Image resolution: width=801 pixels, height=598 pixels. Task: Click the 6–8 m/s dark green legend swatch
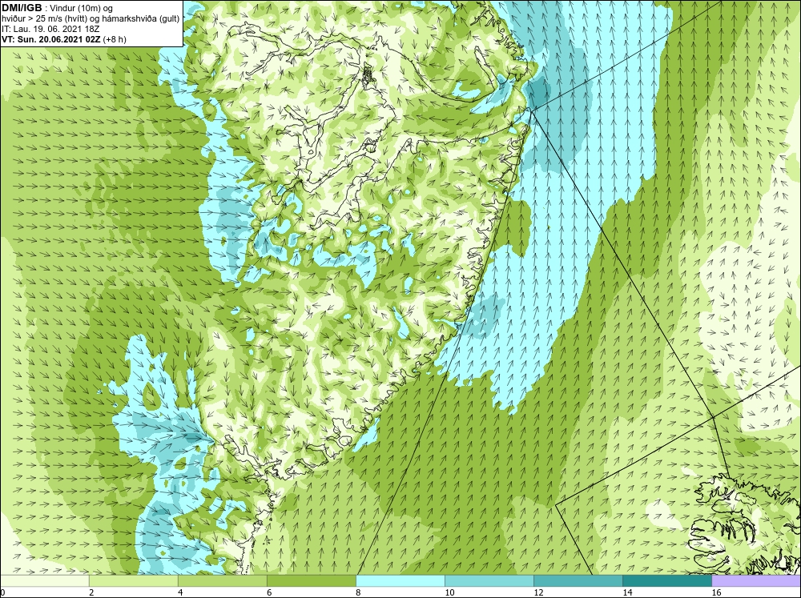(x=312, y=580)
